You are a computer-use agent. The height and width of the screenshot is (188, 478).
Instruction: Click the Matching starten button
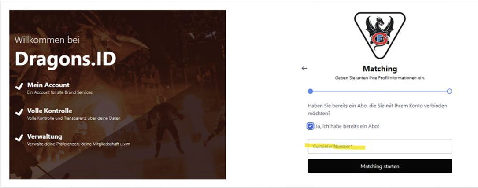[380, 166]
